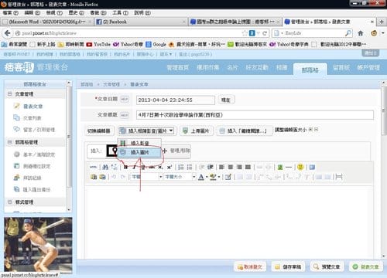Open 拜訪記錄 in the sidebar

tap(32, 178)
